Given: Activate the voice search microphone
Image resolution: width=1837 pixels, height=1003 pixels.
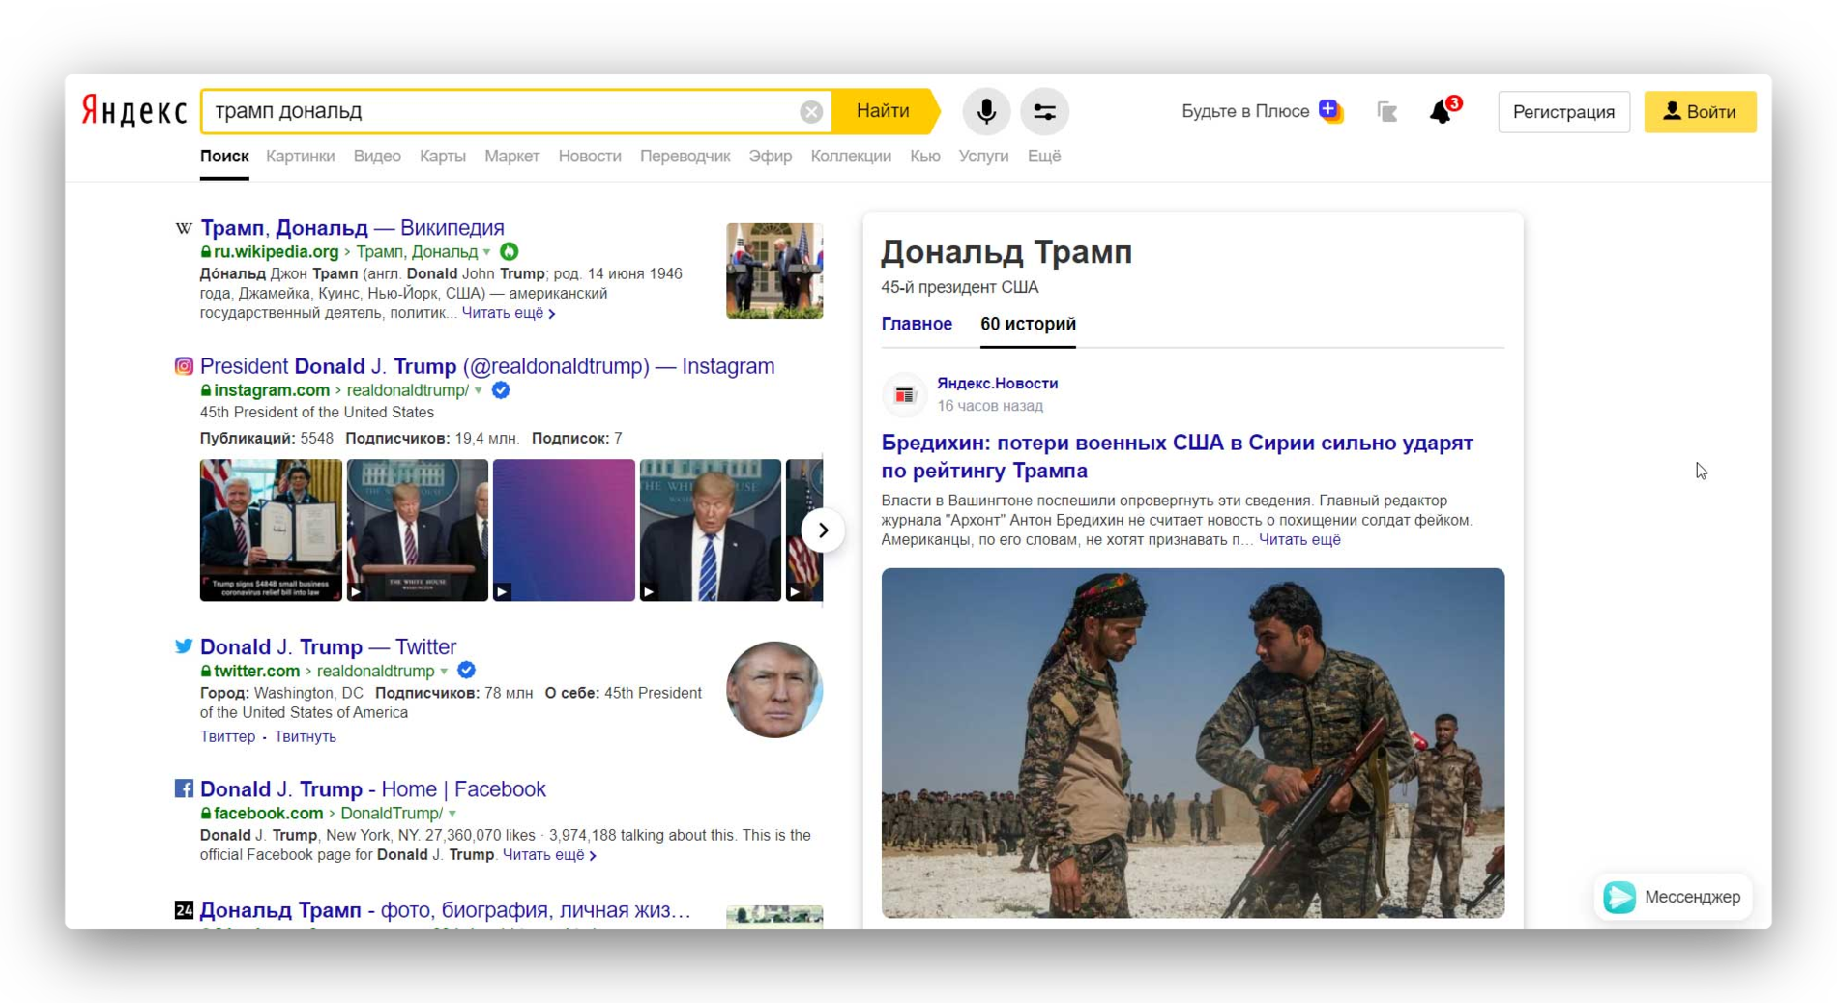Looking at the screenshot, I should 986,111.
